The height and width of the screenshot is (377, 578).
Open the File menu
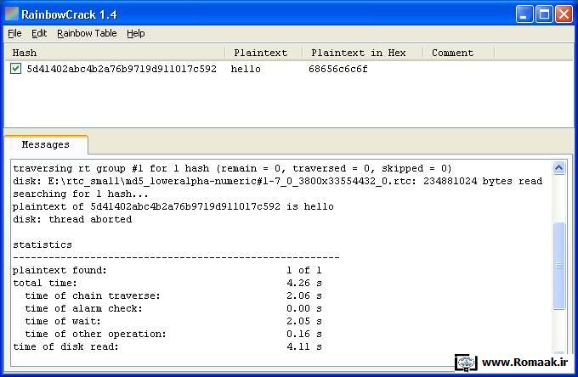point(14,33)
